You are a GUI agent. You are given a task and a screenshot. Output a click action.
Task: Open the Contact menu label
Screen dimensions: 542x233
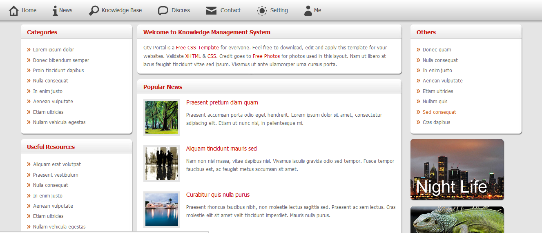click(x=230, y=11)
